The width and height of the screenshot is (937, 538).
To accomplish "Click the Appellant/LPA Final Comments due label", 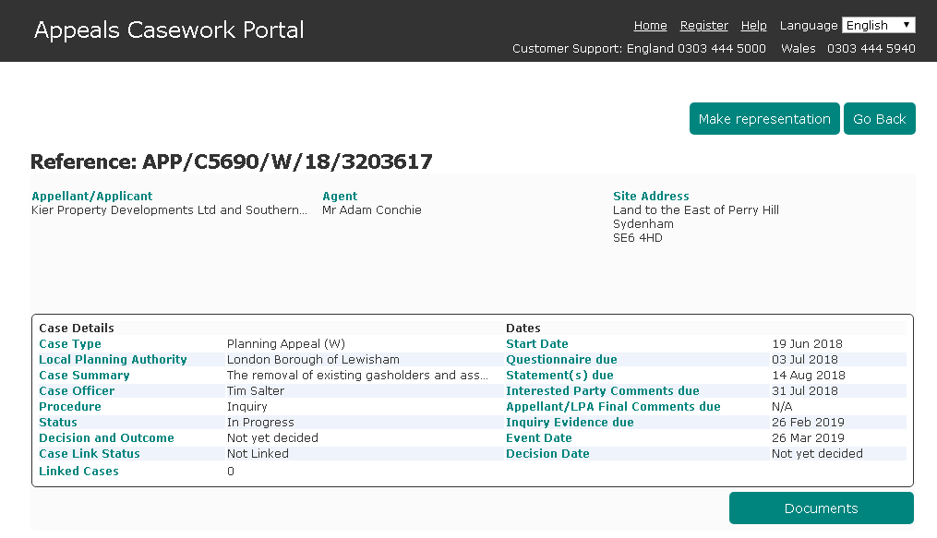I will click(x=613, y=407).
